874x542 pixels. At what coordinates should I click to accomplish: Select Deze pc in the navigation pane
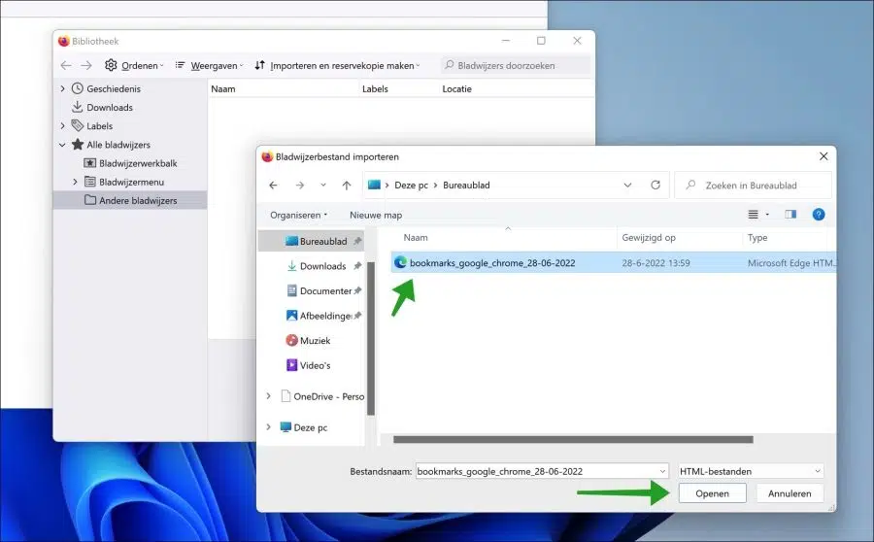point(304,427)
